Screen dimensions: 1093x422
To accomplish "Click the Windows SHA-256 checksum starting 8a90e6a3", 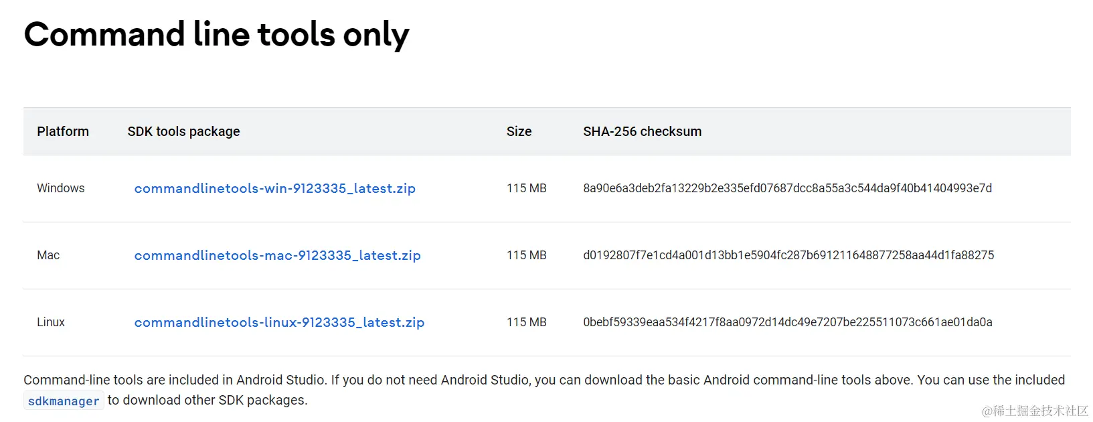I will click(x=787, y=188).
